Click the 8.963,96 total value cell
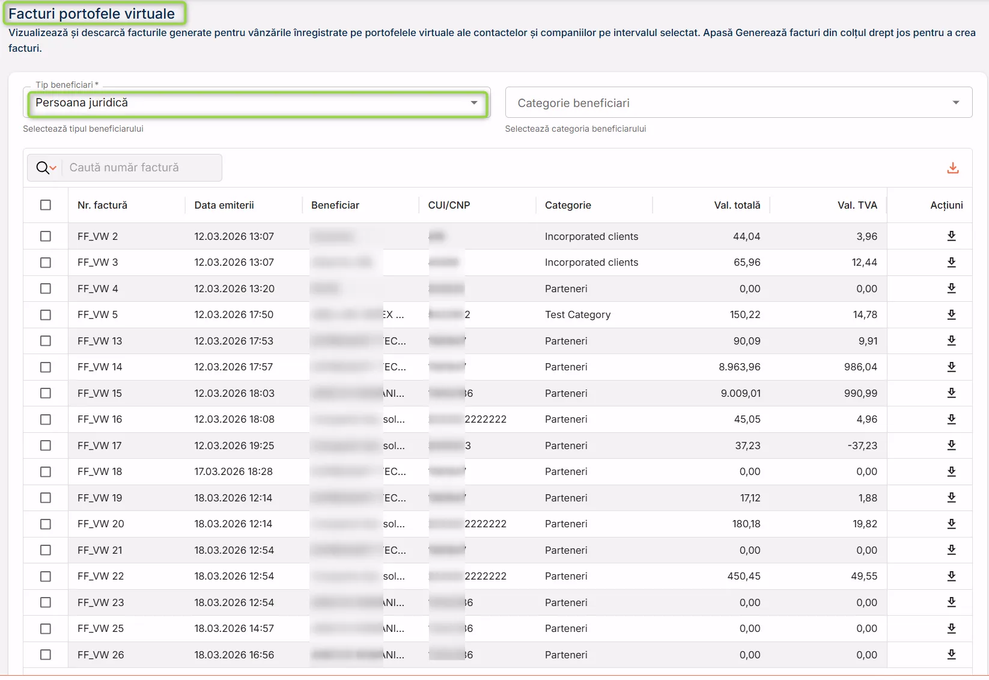The image size is (989, 680). point(740,367)
